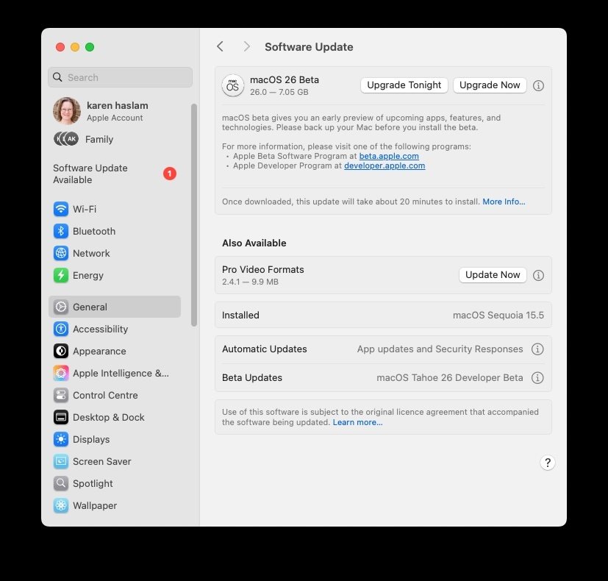Click Update Now for Pro Video Formats

click(x=493, y=275)
